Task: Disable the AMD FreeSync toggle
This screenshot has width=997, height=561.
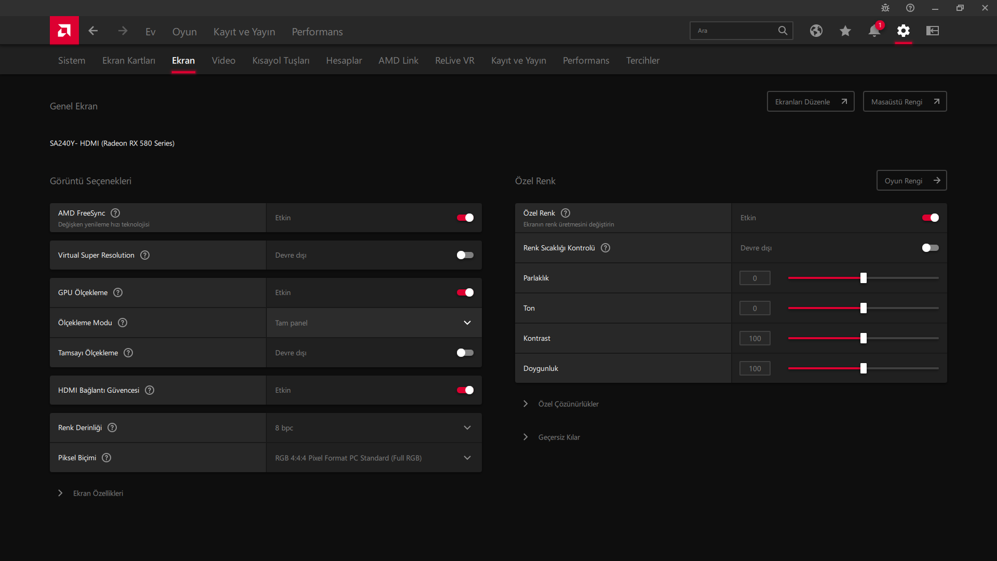Action: [465, 218]
